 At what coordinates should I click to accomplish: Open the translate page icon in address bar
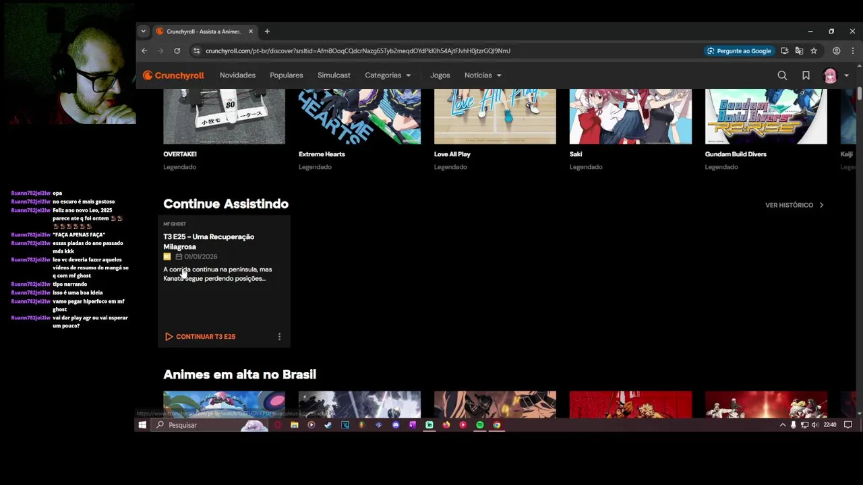pos(799,51)
